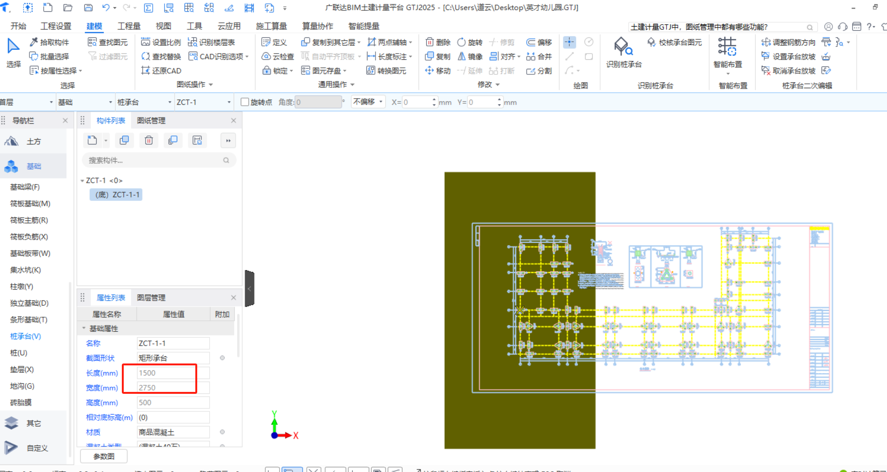Click the 名称 value field ZCT-1-1

[173, 343]
